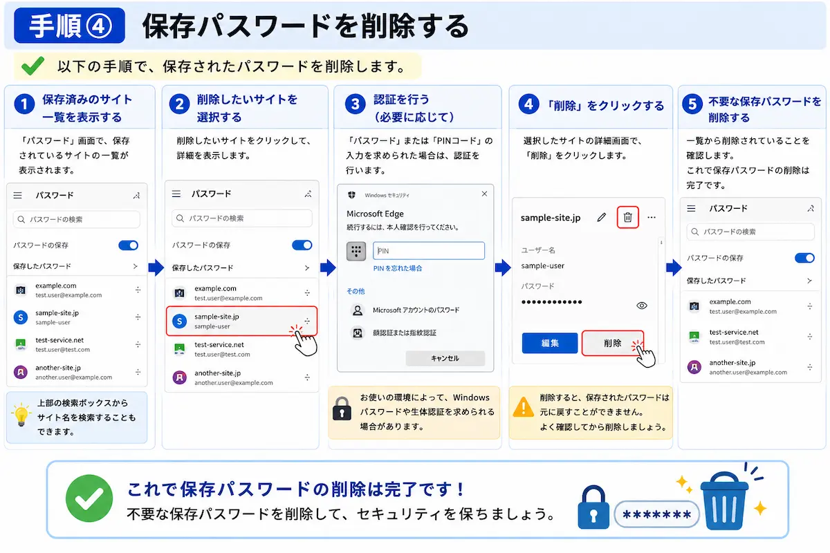Select test-service.net entry in step 5 list
Screen dimensions: 830x553
(750, 337)
